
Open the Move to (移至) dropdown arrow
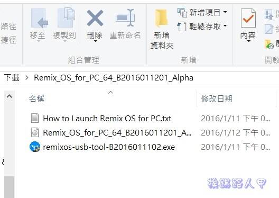click(39, 41)
